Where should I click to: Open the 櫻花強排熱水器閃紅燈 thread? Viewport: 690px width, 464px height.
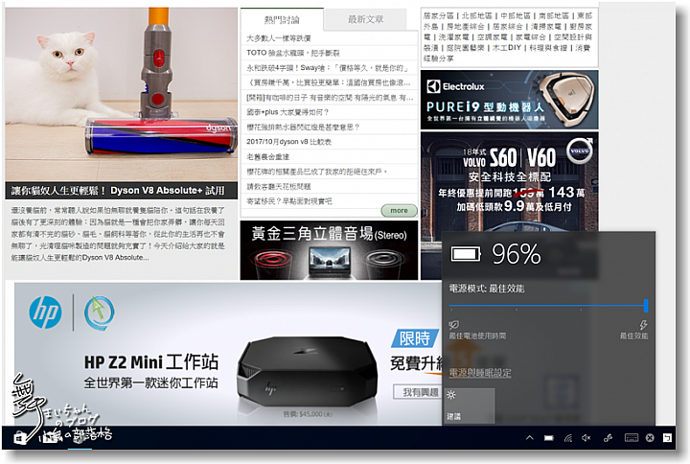point(303,127)
